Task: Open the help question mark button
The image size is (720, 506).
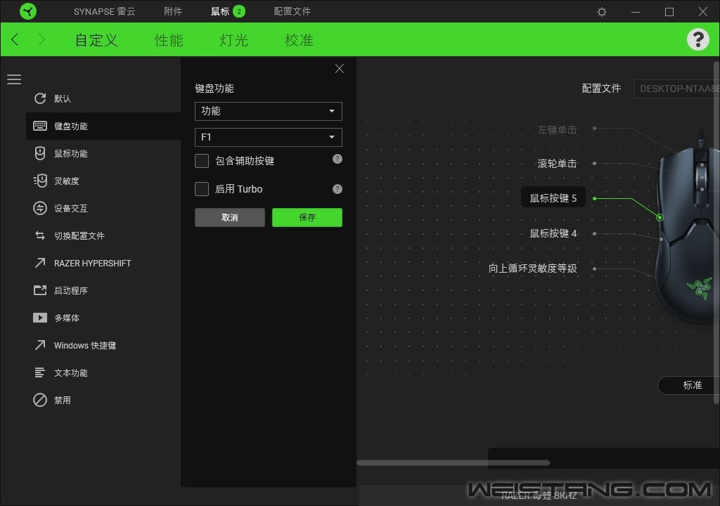Action: coord(698,39)
